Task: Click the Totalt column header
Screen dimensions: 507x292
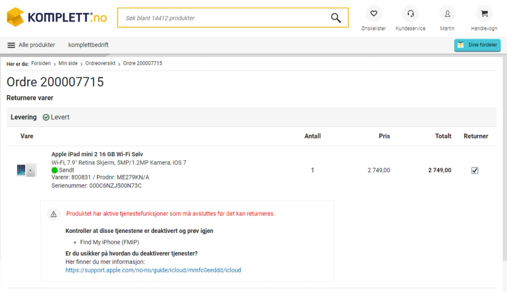Action: point(443,136)
